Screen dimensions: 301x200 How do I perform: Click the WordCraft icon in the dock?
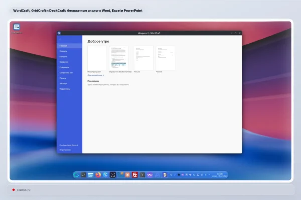(165, 175)
